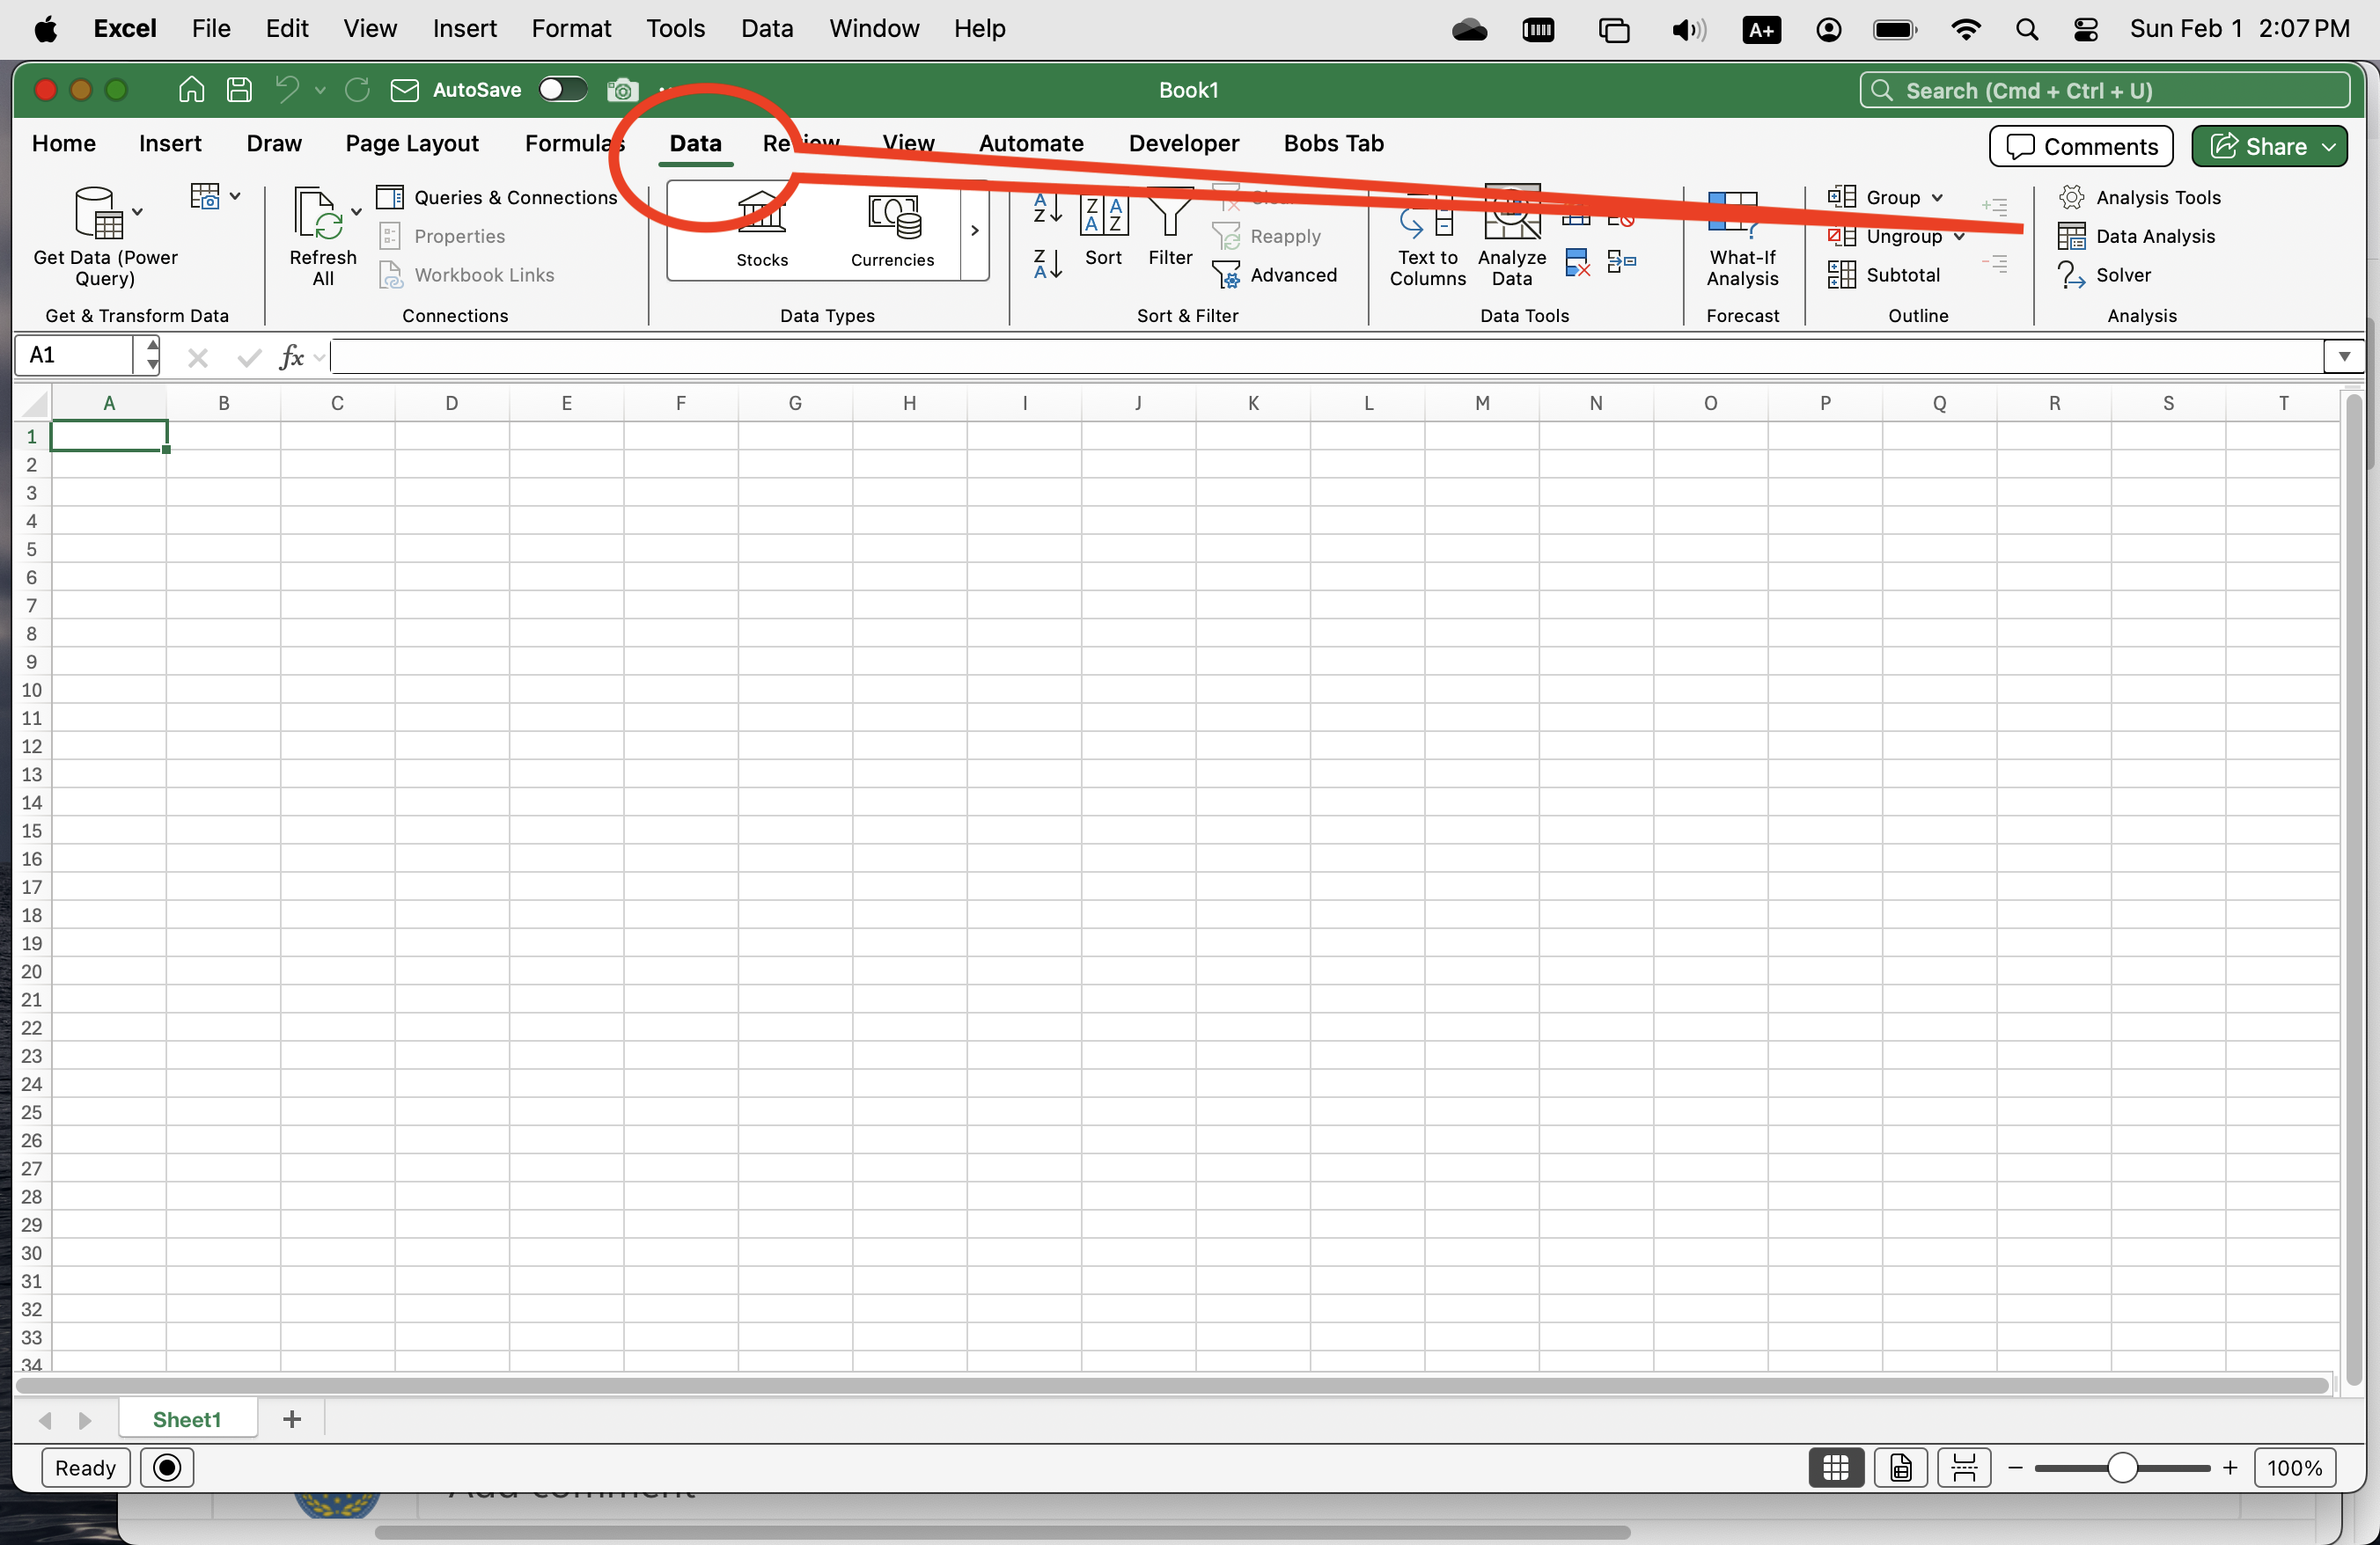Viewport: 2380px width, 1545px height.
Task: Click the Insert Function fx icon
Action: point(291,356)
